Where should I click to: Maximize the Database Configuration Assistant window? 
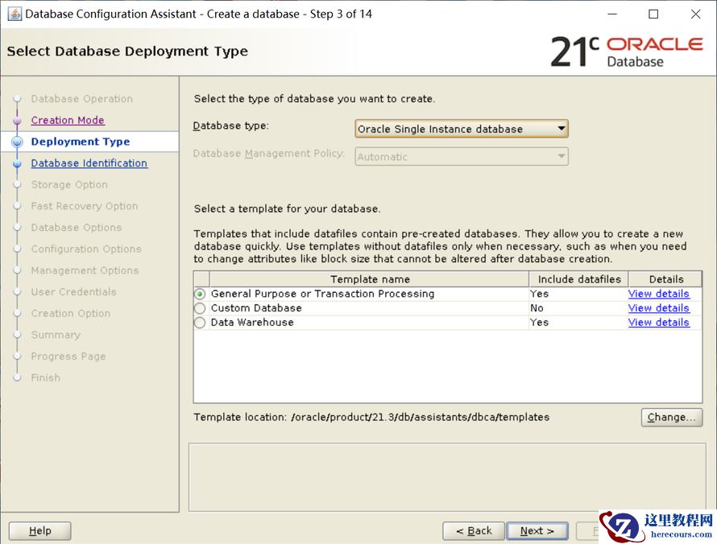[654, 14]
